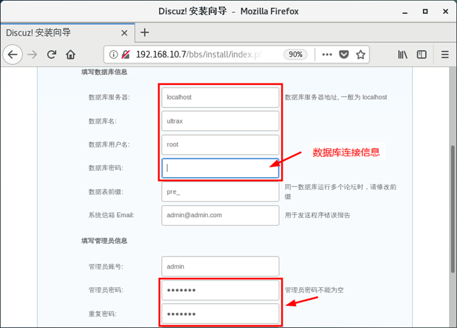Open a new tab with plus button
Image resolution: width=457 pixels, height=328 pixels.
144,32
